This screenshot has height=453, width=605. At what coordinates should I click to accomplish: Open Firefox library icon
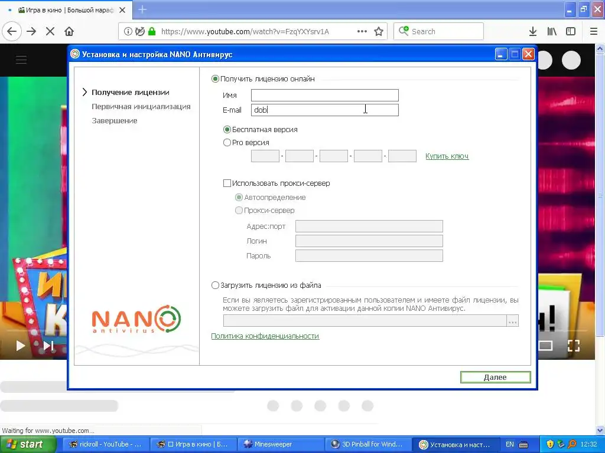[x=552, y=31]
